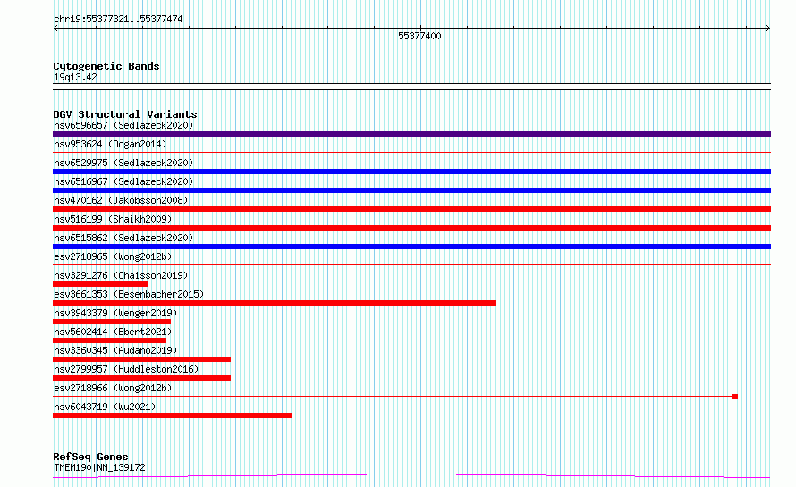Select variant label nsv3360345 (Audano2019)
Screen dimensions: 796x487
click(x=115, y=350)
